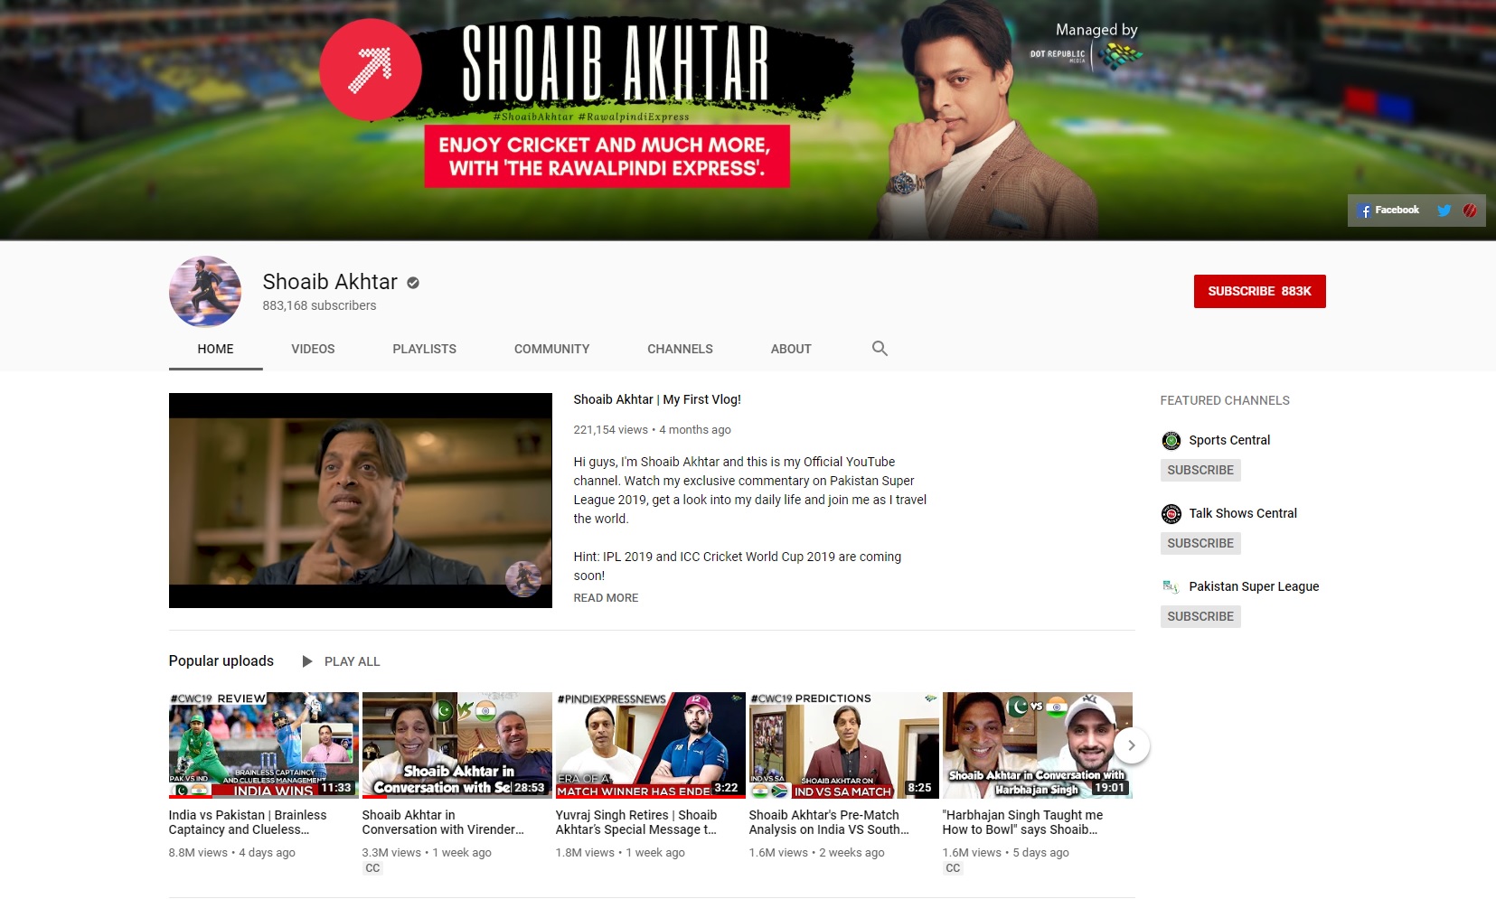Click Play All for popular uploads
The height and width of the screenshot is (899, 1496).
[x=352, y=661]
